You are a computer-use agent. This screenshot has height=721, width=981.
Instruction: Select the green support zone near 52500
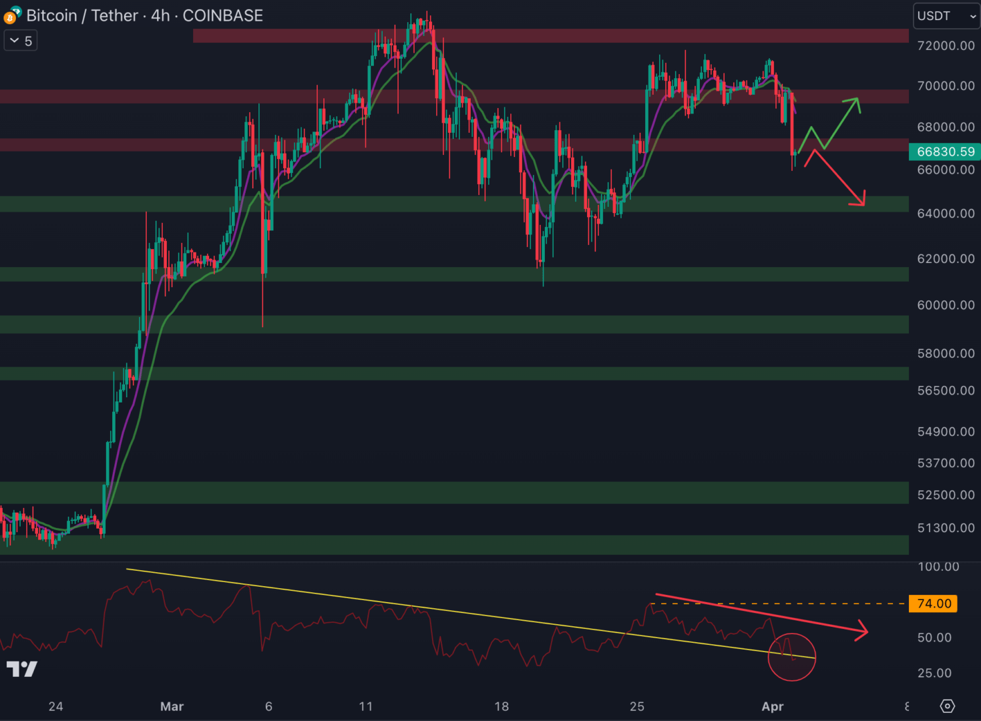coord(454,493)
